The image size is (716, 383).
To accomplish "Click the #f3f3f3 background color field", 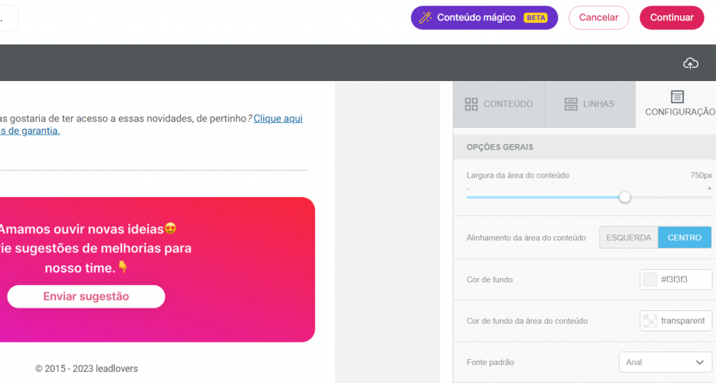I will [684, 280].
